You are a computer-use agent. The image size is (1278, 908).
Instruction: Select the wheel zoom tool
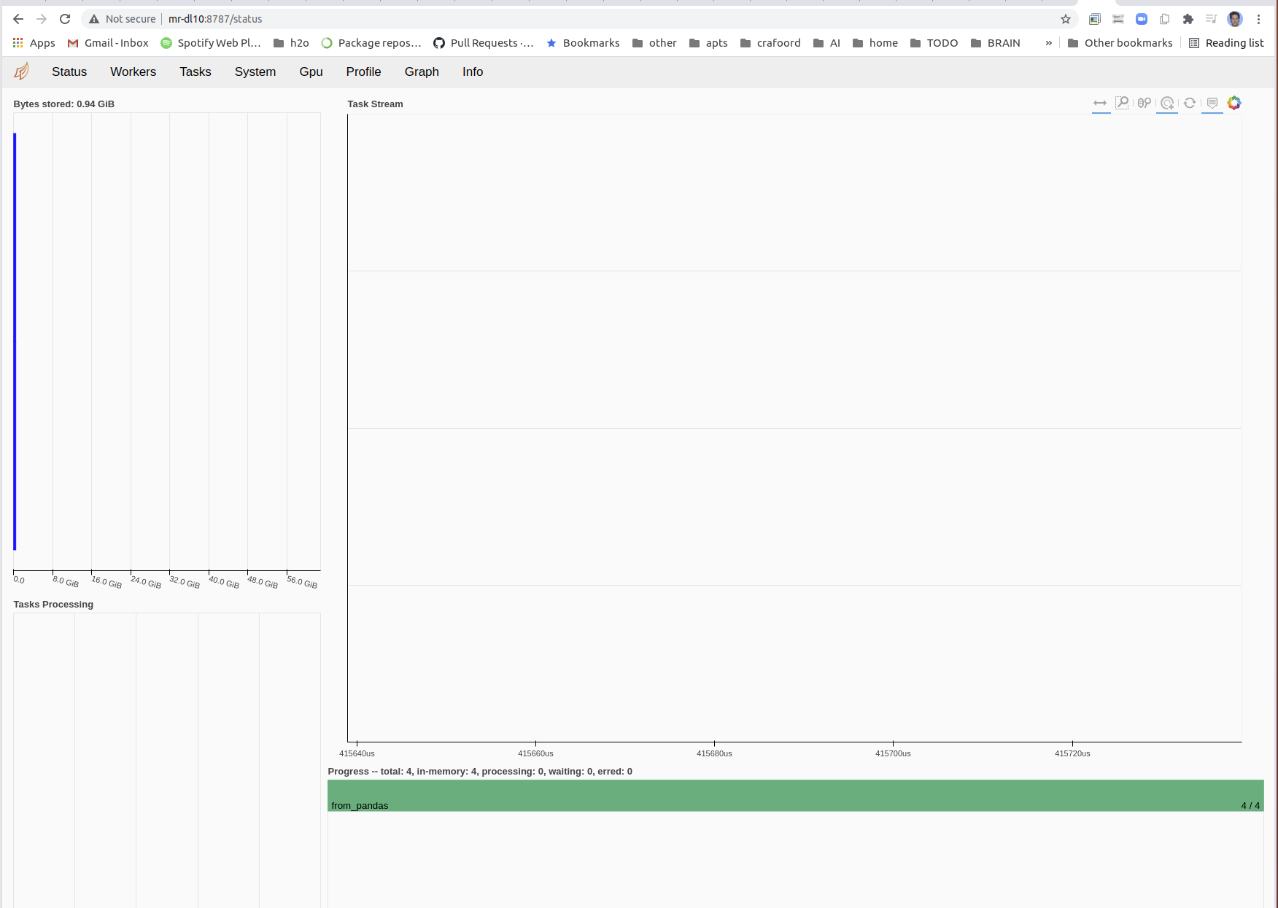tap(1143, 103)
